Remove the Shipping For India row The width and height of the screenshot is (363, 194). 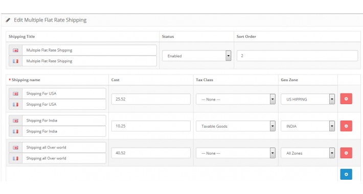pos(346,126)
